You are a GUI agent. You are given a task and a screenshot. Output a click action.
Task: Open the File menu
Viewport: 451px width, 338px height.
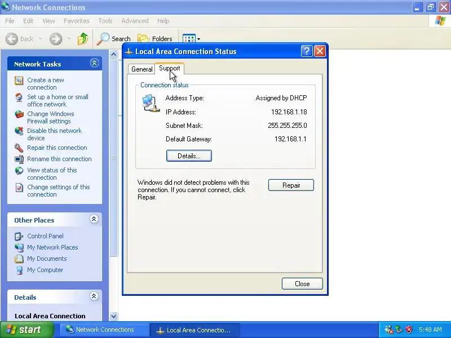click(x=10, y=21)
